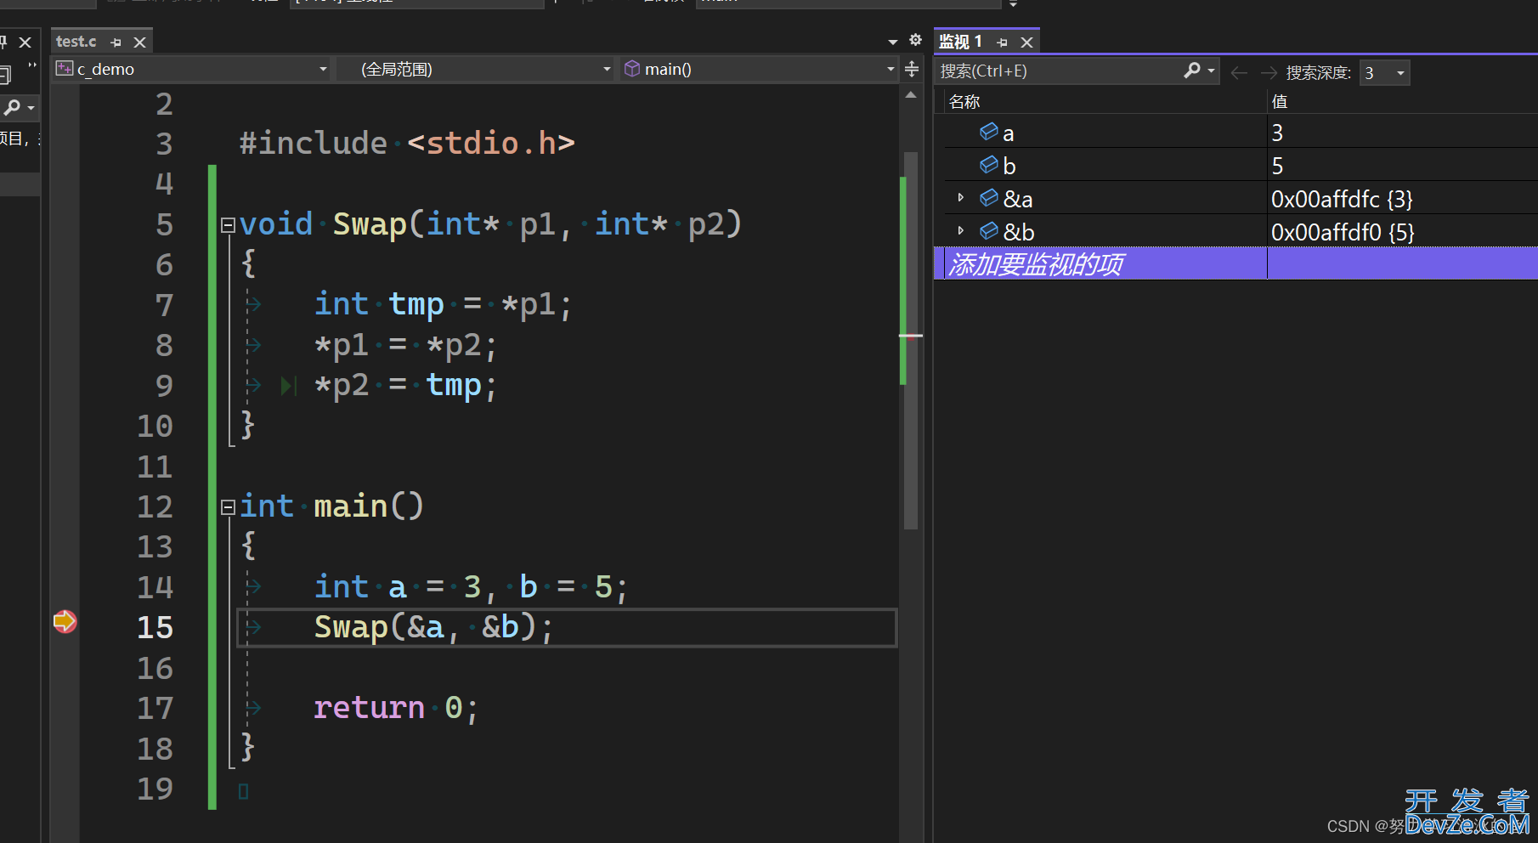
Task: Go to previous search result arrow
Action: tap(1239, 73)
